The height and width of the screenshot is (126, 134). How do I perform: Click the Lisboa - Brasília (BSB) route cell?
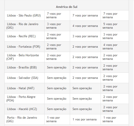(x=24, y=67)
